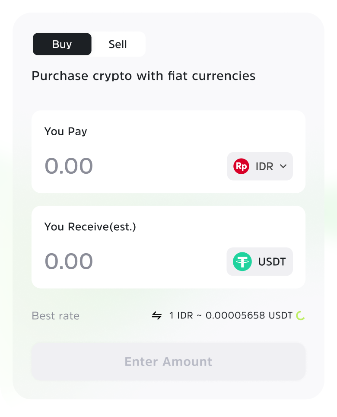Click the green Tether USDT coin icon

click(x=242, y=262)
